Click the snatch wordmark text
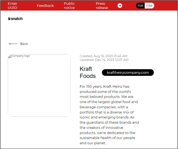 [17, 19]
